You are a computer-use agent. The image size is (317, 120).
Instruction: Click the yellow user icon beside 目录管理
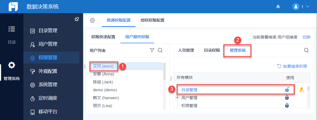click(302, 90)
